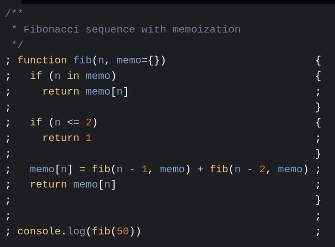Viewport: 335px width, 247px height.
Task: Click the "fib" name in the function declaration
Action: coord(82,60)
